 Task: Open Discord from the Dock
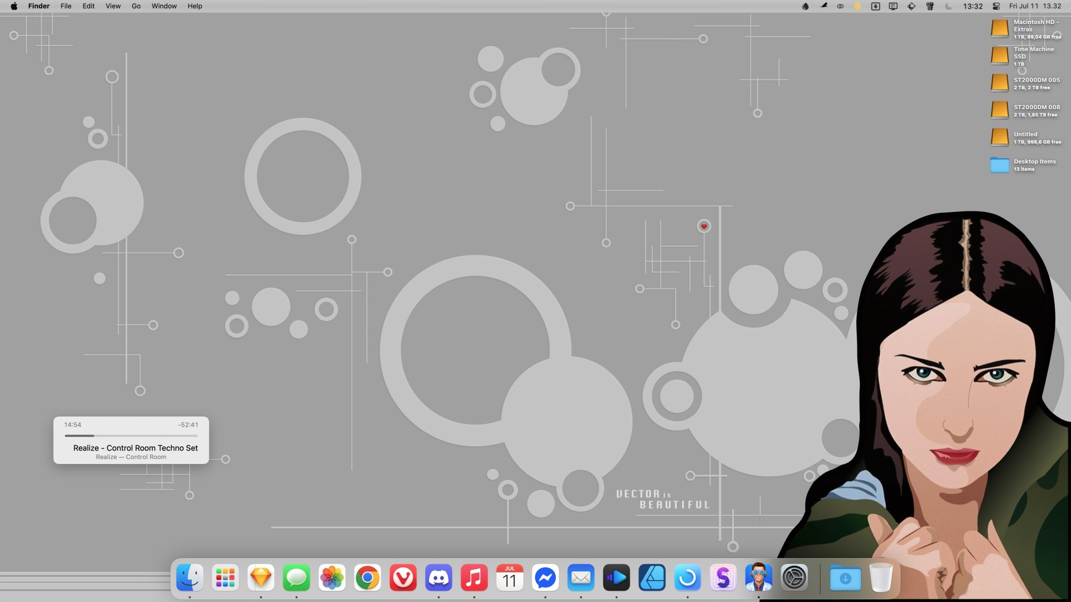coord(438,578)
